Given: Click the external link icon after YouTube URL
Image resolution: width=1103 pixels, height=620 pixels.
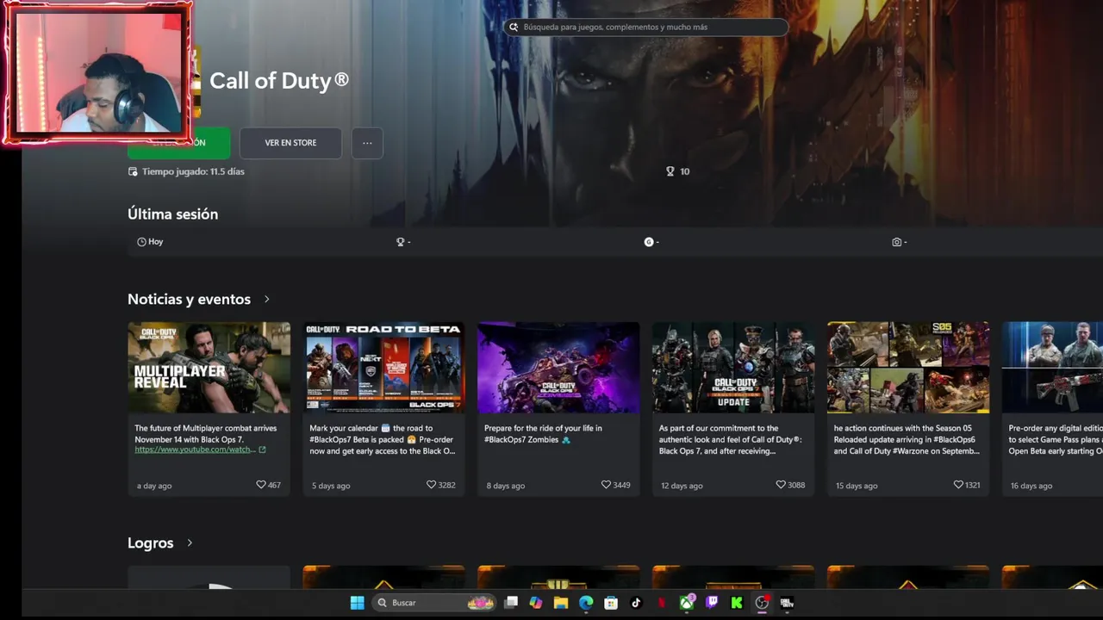Looking at the screenshot, I should [262, 449].
